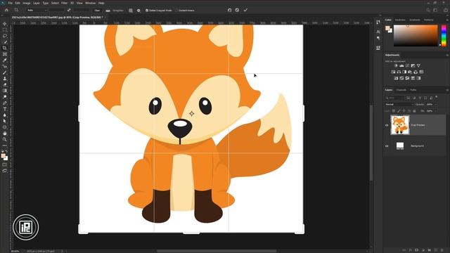Swap crop width and height values

[69, 10]
